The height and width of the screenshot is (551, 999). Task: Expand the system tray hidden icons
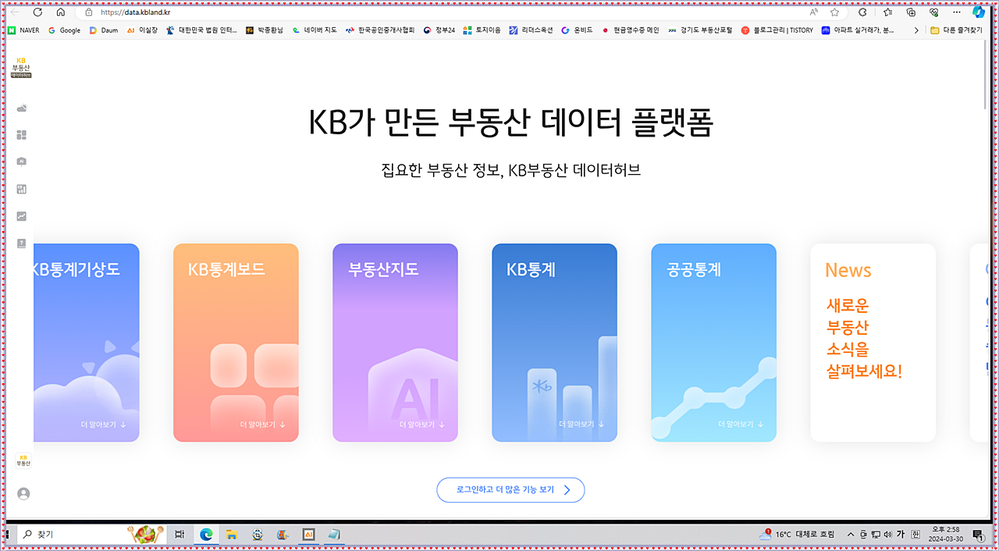click(x=851, y=535)
